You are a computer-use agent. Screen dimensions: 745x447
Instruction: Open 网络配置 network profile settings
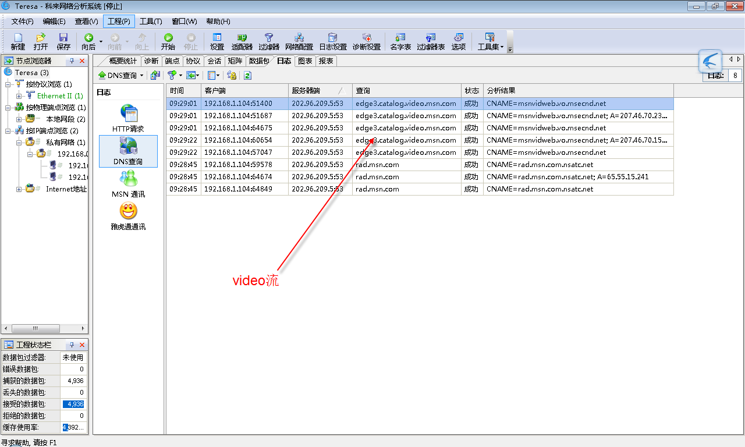click(x=299, y=41)
